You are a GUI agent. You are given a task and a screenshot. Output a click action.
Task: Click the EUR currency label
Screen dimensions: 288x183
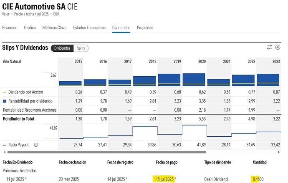click(56, 14)
